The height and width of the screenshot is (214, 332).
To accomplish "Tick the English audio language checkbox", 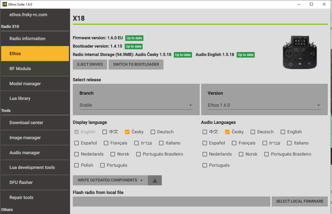I will 283,132.
